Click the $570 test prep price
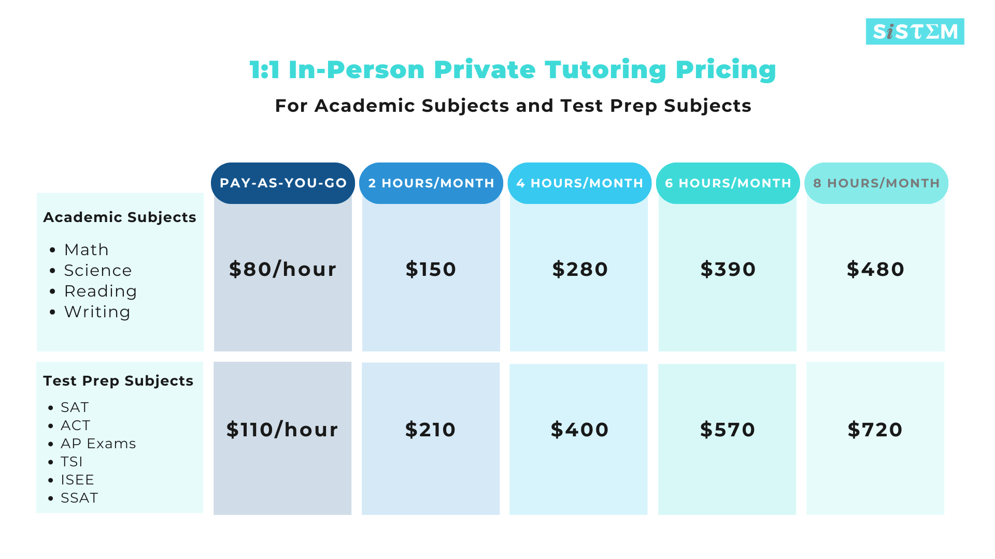The height and width of the screenshot is (559, 995). coord(728,430)
